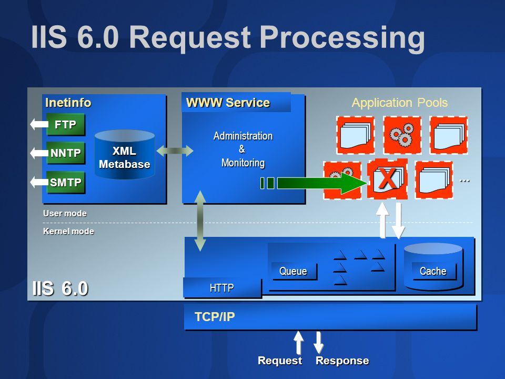Click the NNTP service box
This screenshot has width=505, height=379.
point(66,153)
